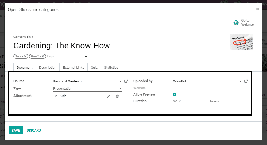Expand the Uploaded by dropdown

tap(240, 81)
